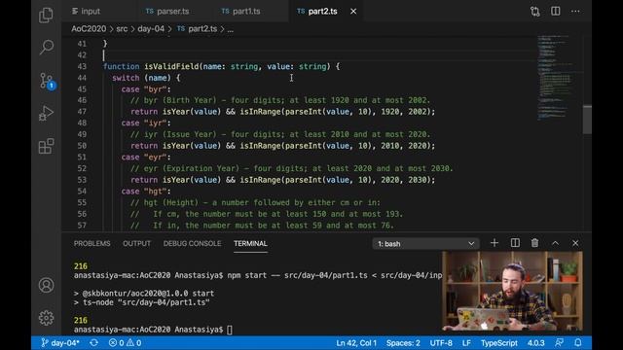Image resolution: width=623 pixels, height=350 pixels.
Task: Split the terminal panel
Action: coord(515,243)
